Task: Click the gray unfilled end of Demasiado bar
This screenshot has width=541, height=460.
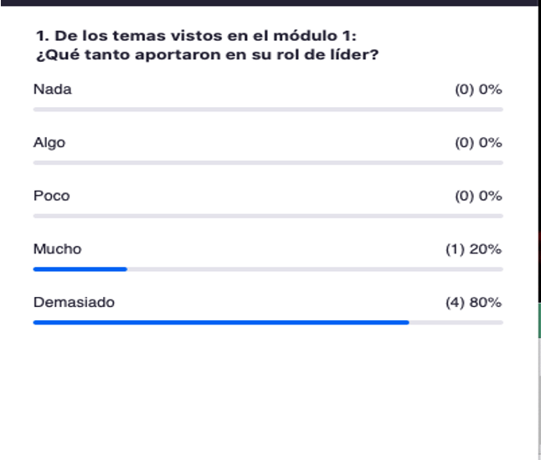Action: point(456,322)
